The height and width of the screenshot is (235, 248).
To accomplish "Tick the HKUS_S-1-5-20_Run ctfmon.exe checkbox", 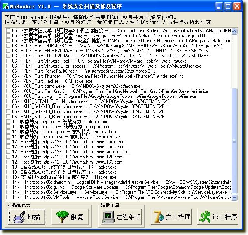I will click(8, 117).
